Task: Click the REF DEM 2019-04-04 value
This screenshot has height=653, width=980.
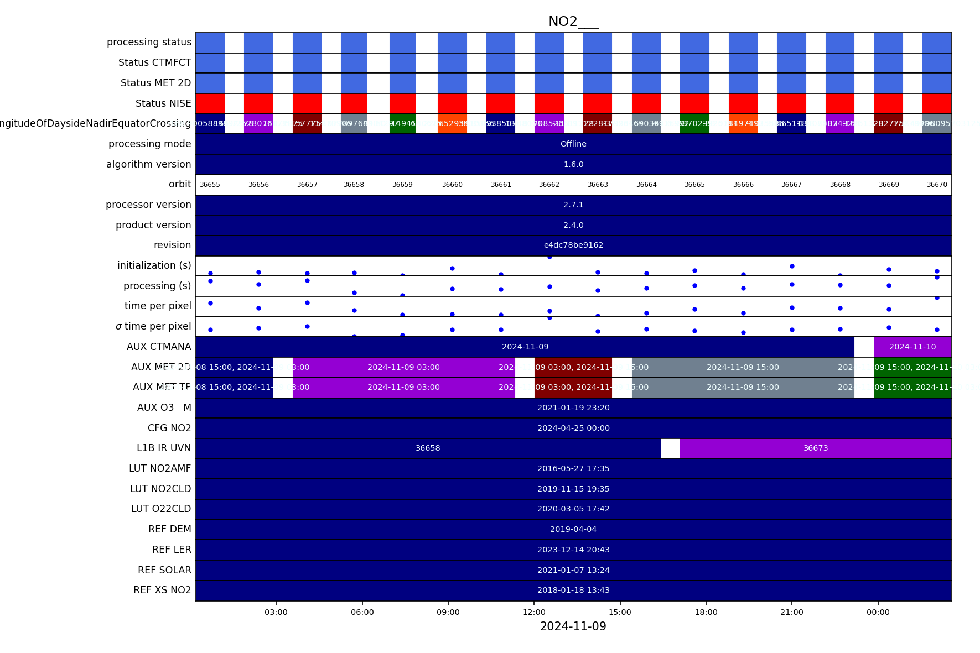Action: (573, 529)
